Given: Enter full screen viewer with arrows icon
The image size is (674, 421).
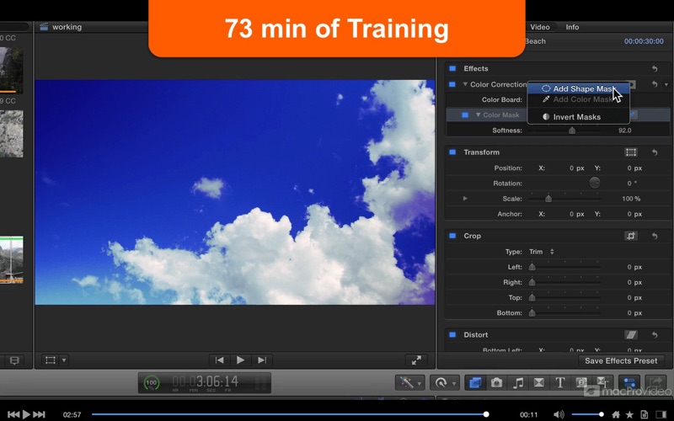Looking at the screenshot, I should coord(416,360).
